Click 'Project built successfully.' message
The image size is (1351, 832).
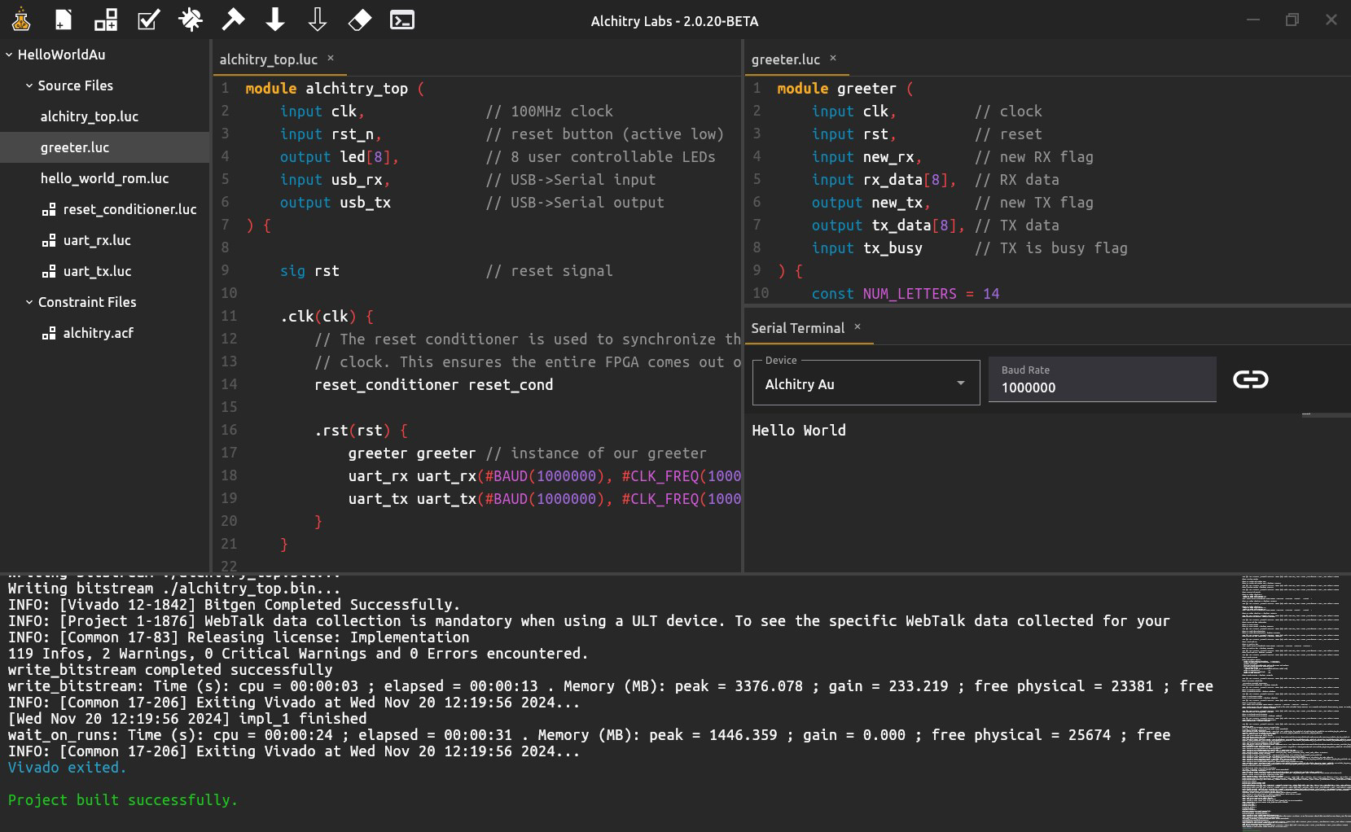(123, 799)
